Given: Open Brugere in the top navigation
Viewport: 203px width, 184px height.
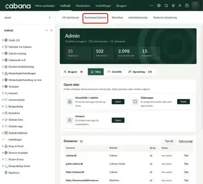Looking at the screenshot, I should click(x=121, y=6).
